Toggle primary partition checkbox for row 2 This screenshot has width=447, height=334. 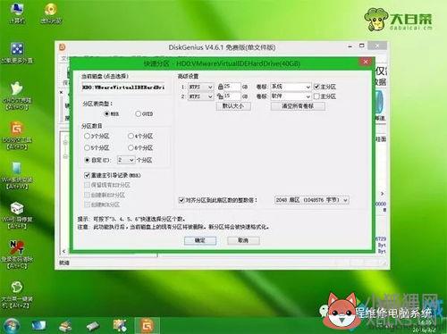point(316,96)
